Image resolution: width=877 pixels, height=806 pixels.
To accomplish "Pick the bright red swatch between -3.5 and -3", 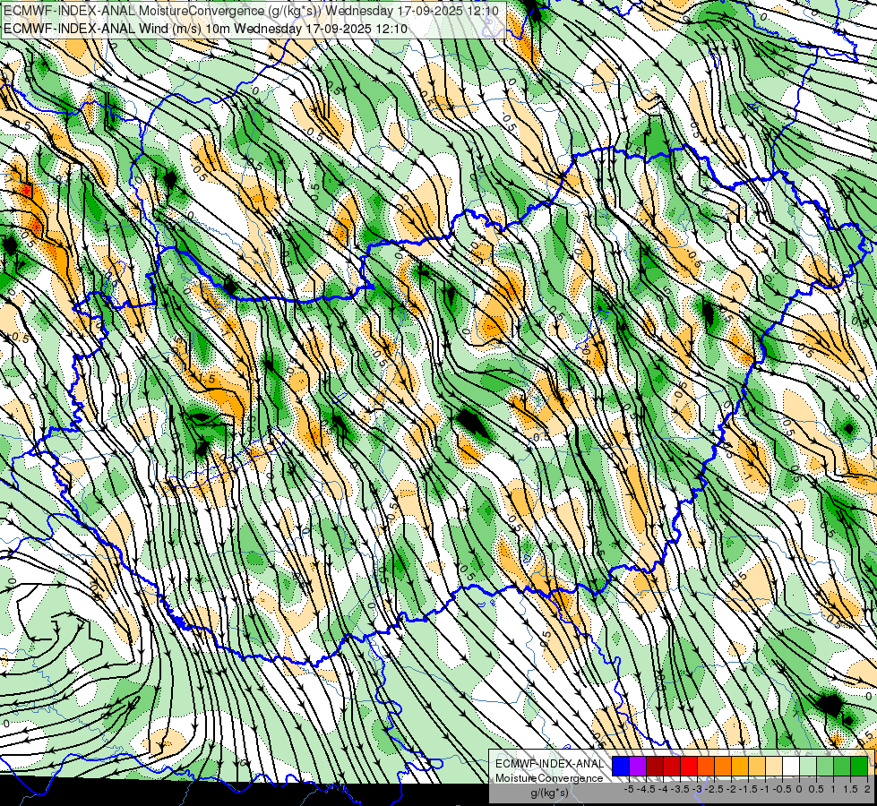I will click(689, 767).
